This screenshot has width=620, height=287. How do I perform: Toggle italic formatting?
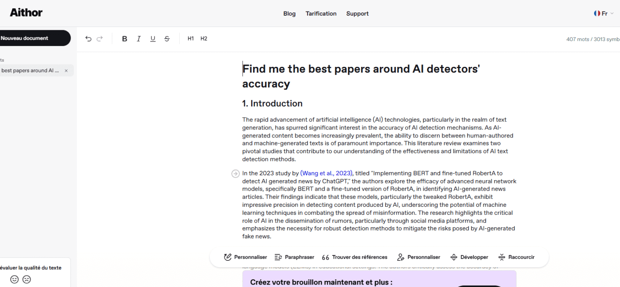point(138,38)
